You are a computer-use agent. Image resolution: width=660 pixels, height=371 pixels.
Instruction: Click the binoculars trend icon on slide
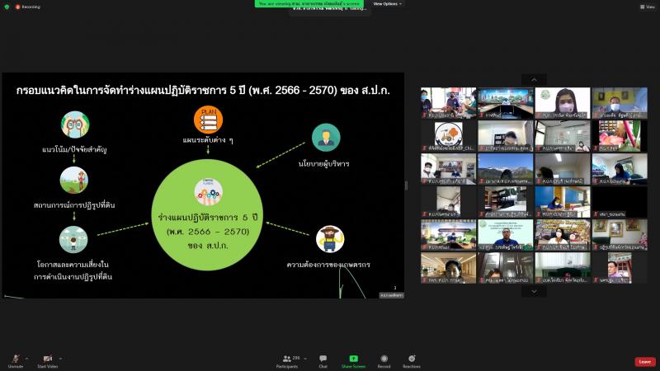pos(74,124)
